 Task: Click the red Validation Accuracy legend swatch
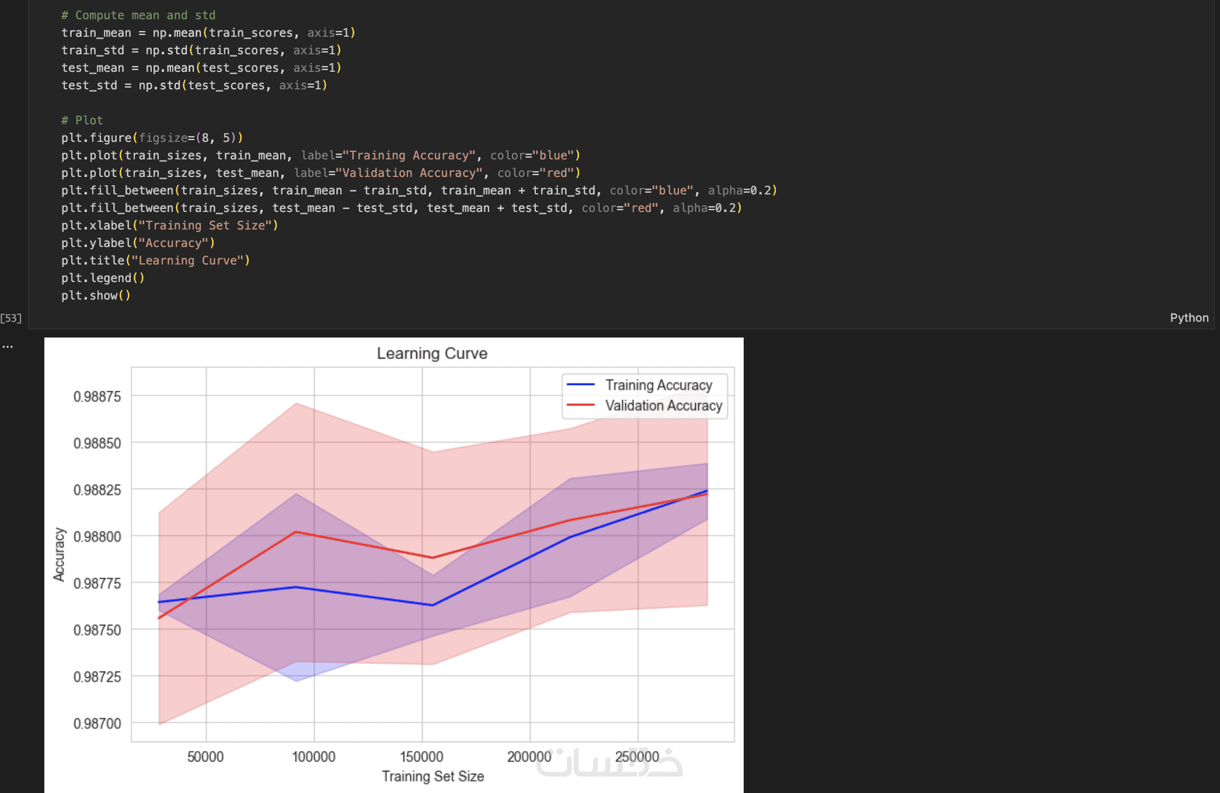(x=580, y=405)
